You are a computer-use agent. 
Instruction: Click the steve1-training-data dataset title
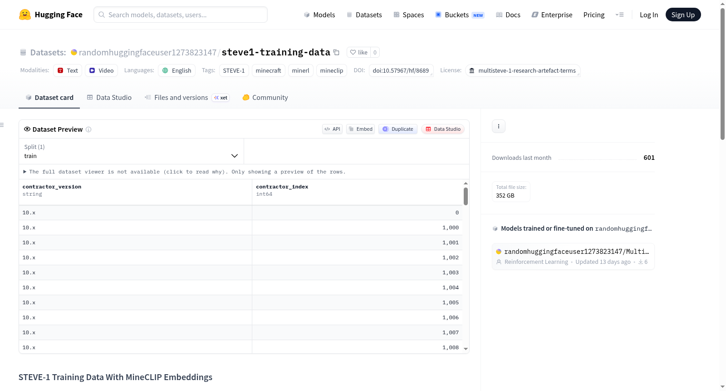(x=276, y=52)
